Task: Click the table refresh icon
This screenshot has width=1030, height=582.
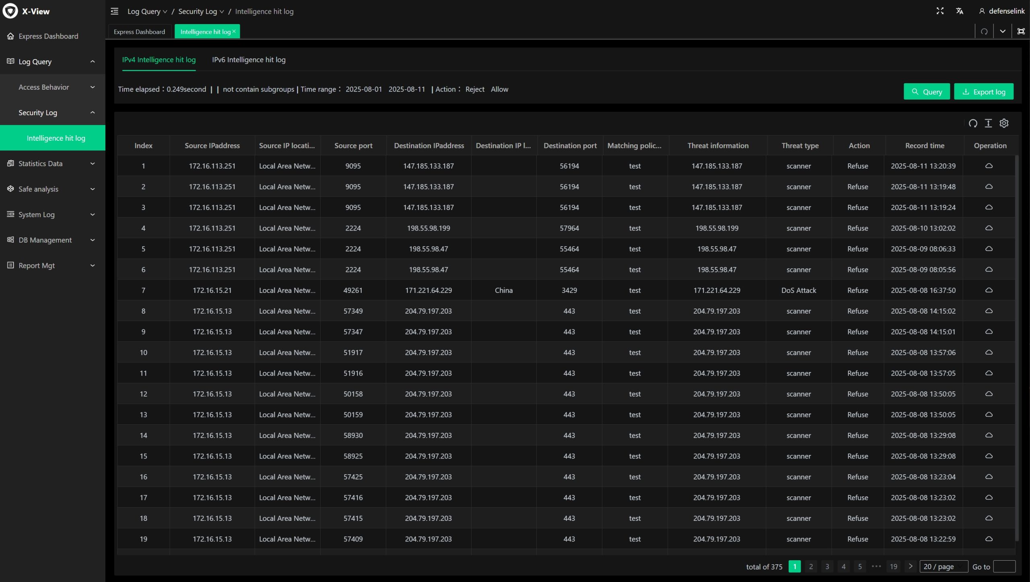Action: click(972, 123)
